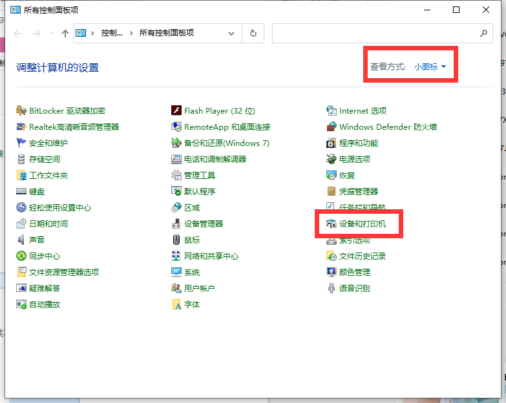Click the control panel search box
The width and height of the screenshot is (506, 403).
tap(383, 33)
